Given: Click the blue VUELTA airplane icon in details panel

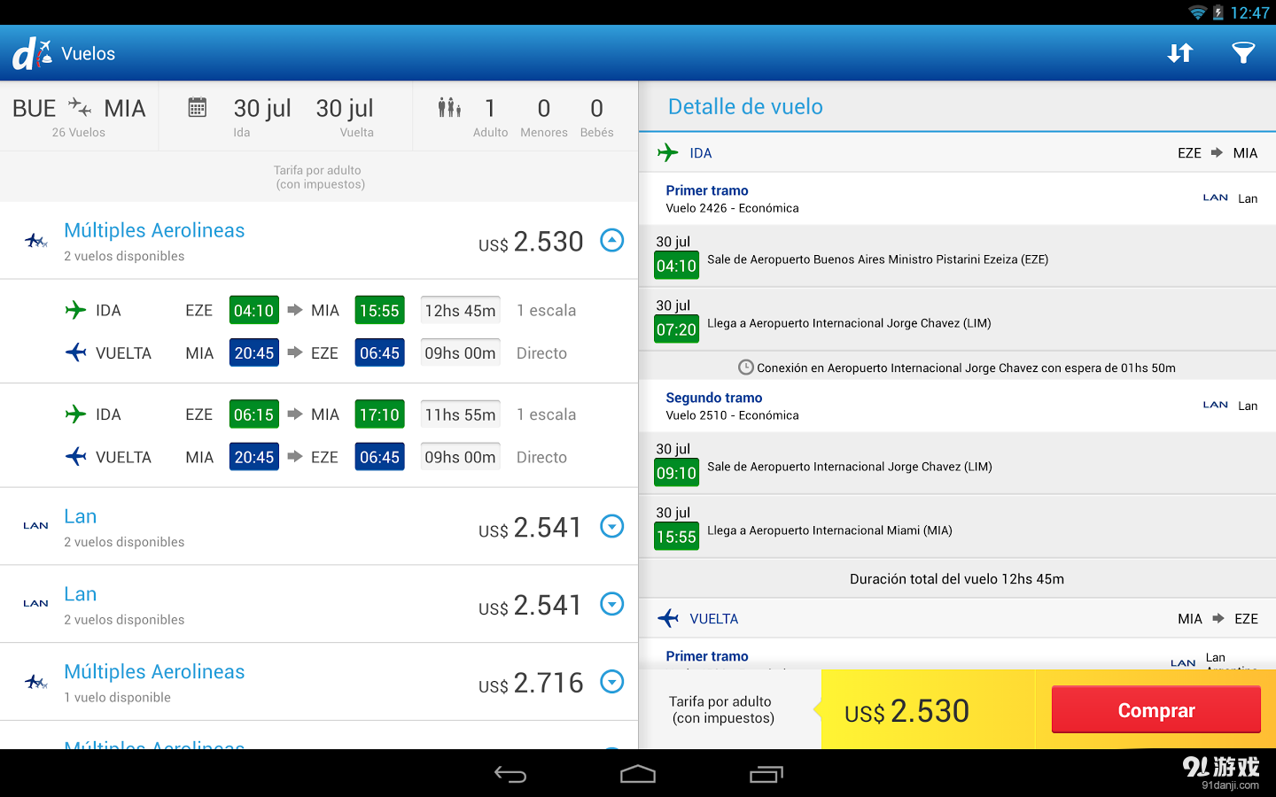Looking at the screenshot, I should coord(666,618).
